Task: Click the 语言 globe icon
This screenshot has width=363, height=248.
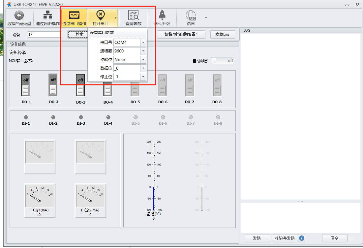Action: click(191, 15)
